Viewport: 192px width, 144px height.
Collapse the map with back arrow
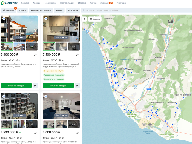84,19
